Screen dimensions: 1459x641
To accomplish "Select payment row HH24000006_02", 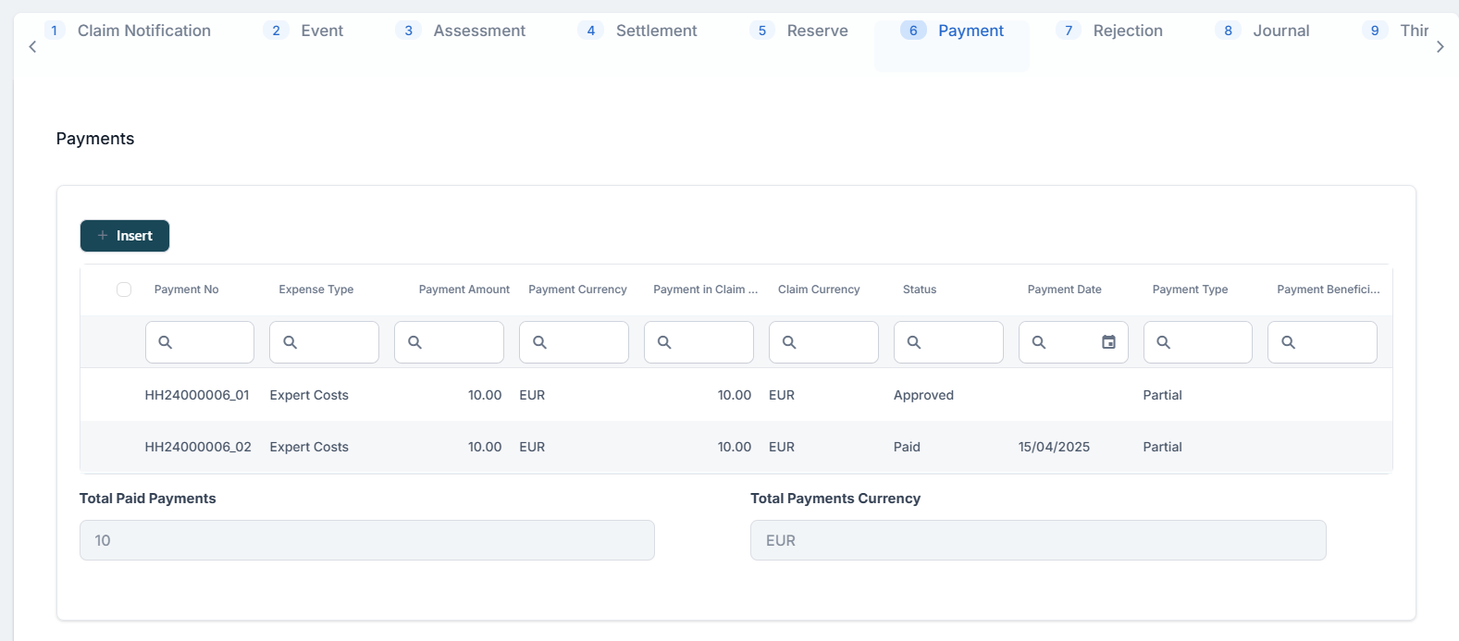I will click(x=197, y=447).
